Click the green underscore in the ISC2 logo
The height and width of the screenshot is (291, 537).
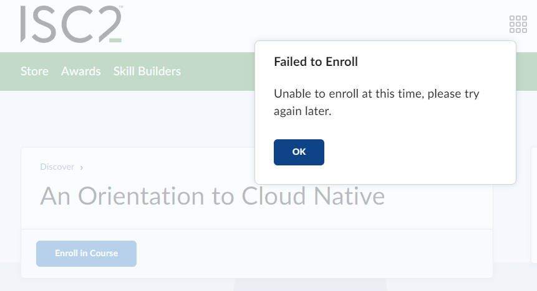point(115,40)
